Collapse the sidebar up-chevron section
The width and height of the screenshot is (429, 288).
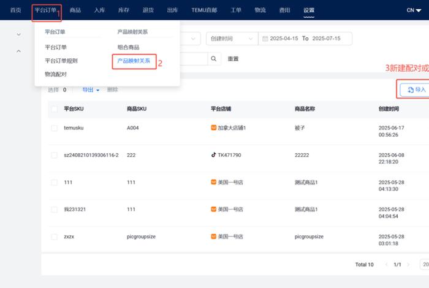click(x=18, y=51)
